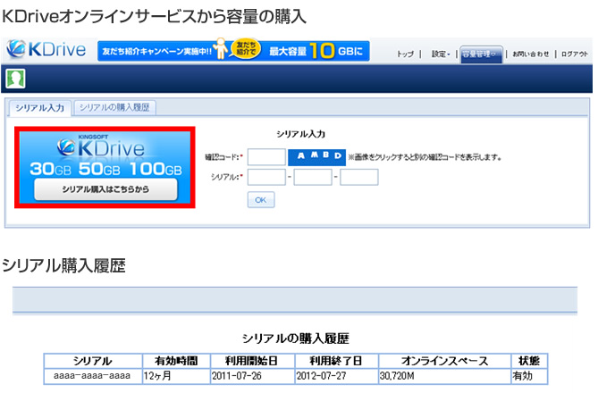Click the start date 2011-07-26
The image size is (598, 393).
[x=253, y=376]
